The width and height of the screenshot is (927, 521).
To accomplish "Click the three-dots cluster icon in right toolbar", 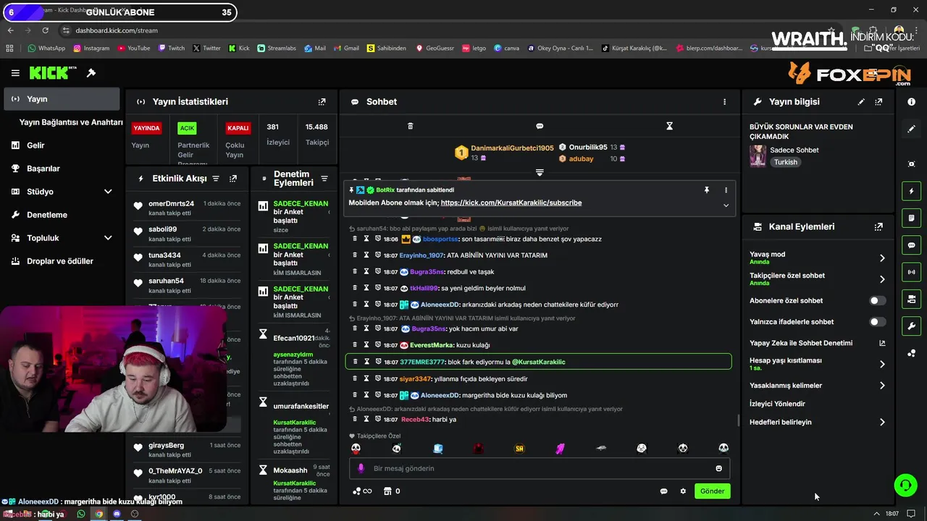I will [911, 353].
